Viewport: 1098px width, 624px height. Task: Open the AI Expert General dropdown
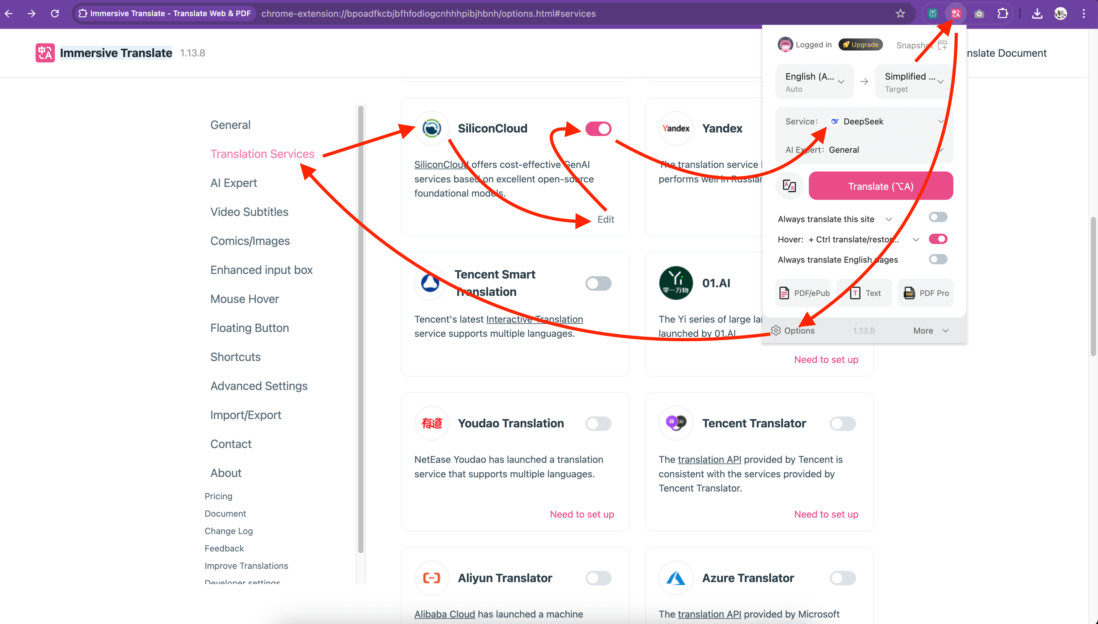click(864, 150)
